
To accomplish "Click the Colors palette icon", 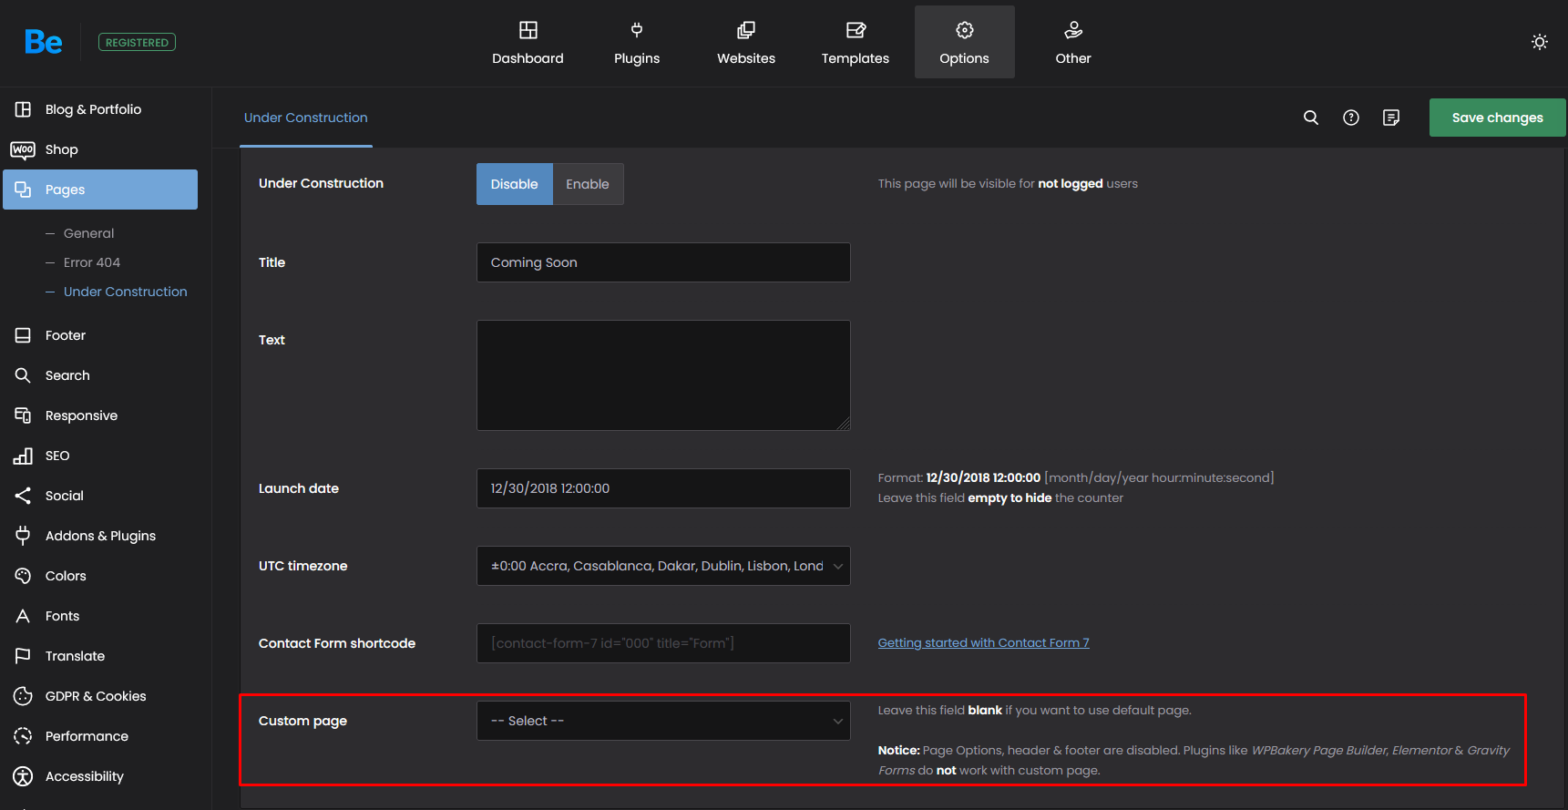I will (x=24, y=576).
